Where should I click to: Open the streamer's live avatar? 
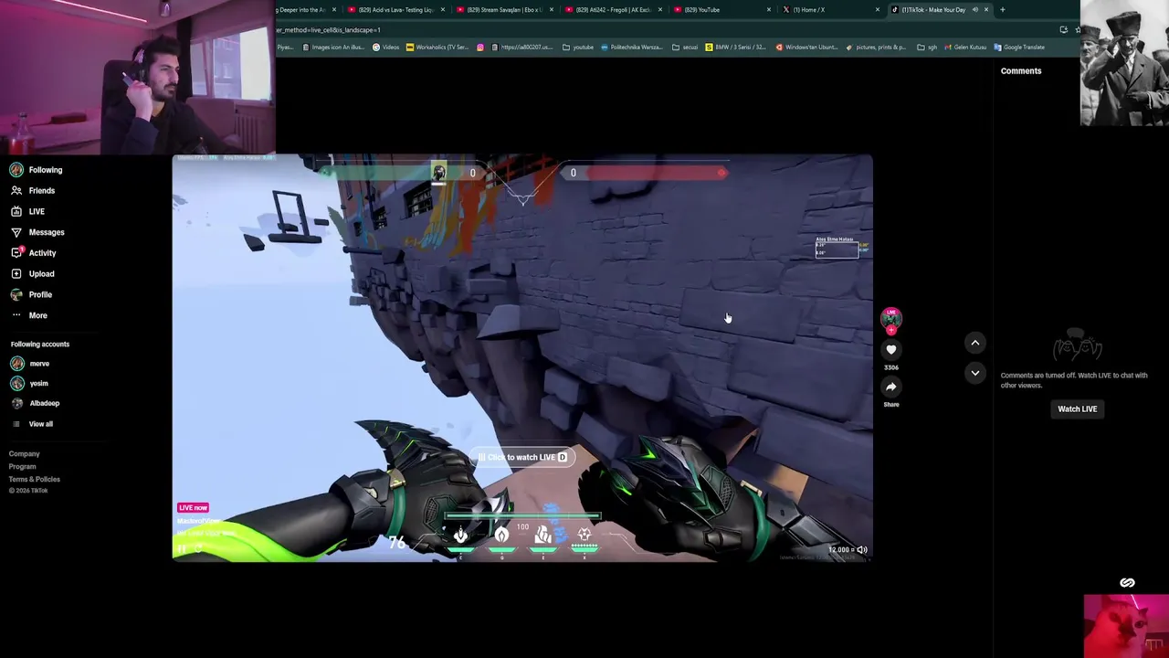click(x=891, y=319)
